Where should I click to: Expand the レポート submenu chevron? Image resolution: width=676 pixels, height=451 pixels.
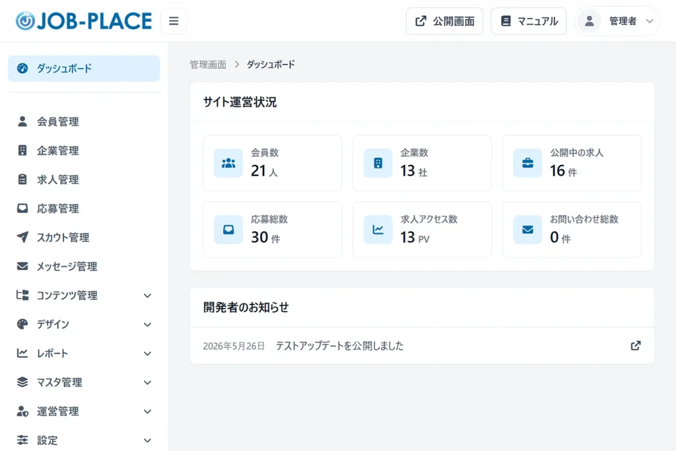click(147, 353)
